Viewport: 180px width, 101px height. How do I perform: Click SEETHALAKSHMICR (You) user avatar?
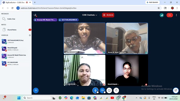click(x=4, y=41)
